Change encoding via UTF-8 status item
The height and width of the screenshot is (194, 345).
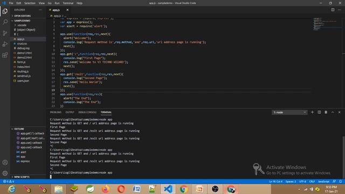click(302, 182)
